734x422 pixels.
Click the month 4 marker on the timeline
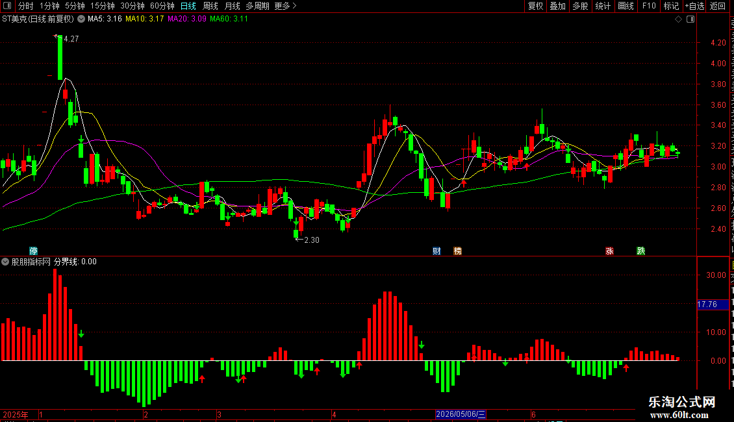pyautogui.click(x=334, y=415)
